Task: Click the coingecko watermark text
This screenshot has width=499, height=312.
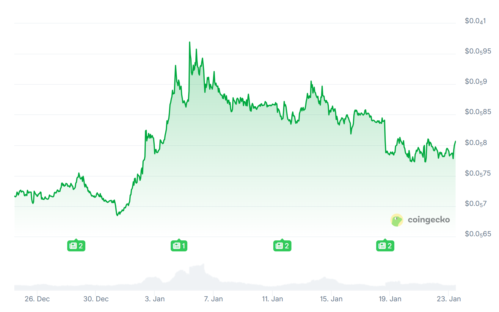Action: point(429,220)
